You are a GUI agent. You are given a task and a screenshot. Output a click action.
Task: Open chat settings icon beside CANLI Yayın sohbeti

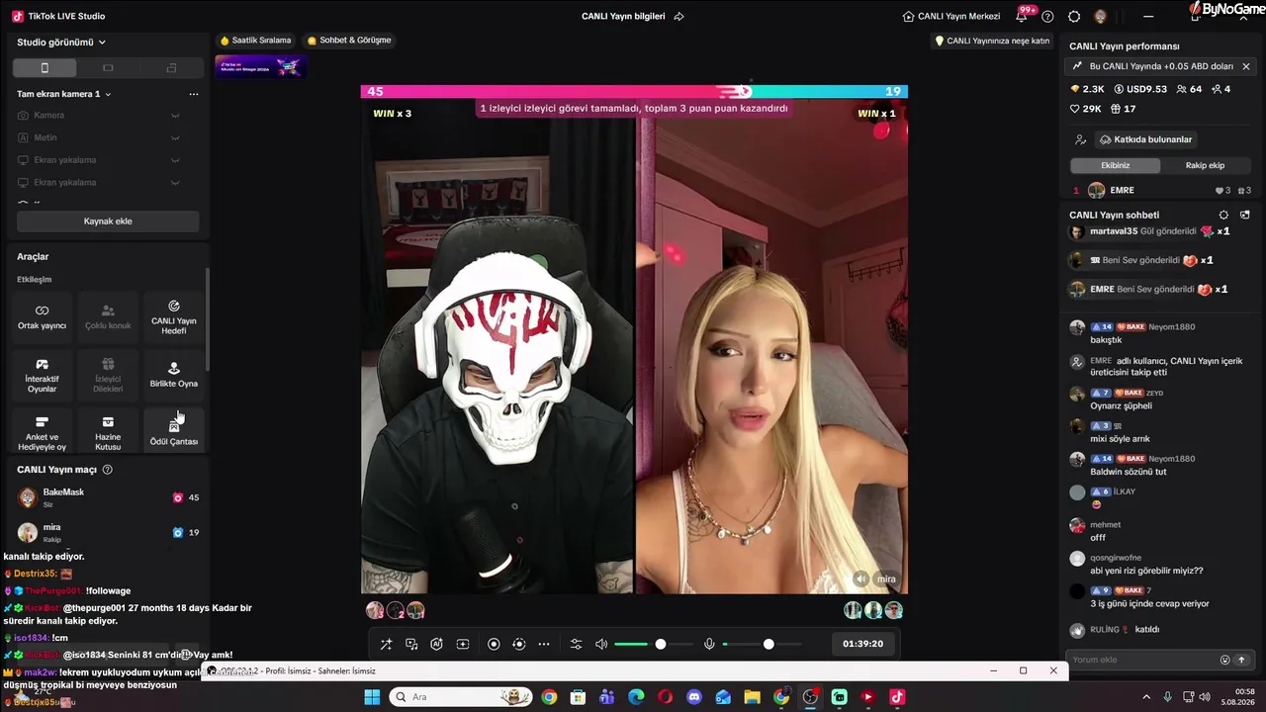(1223, 215)
